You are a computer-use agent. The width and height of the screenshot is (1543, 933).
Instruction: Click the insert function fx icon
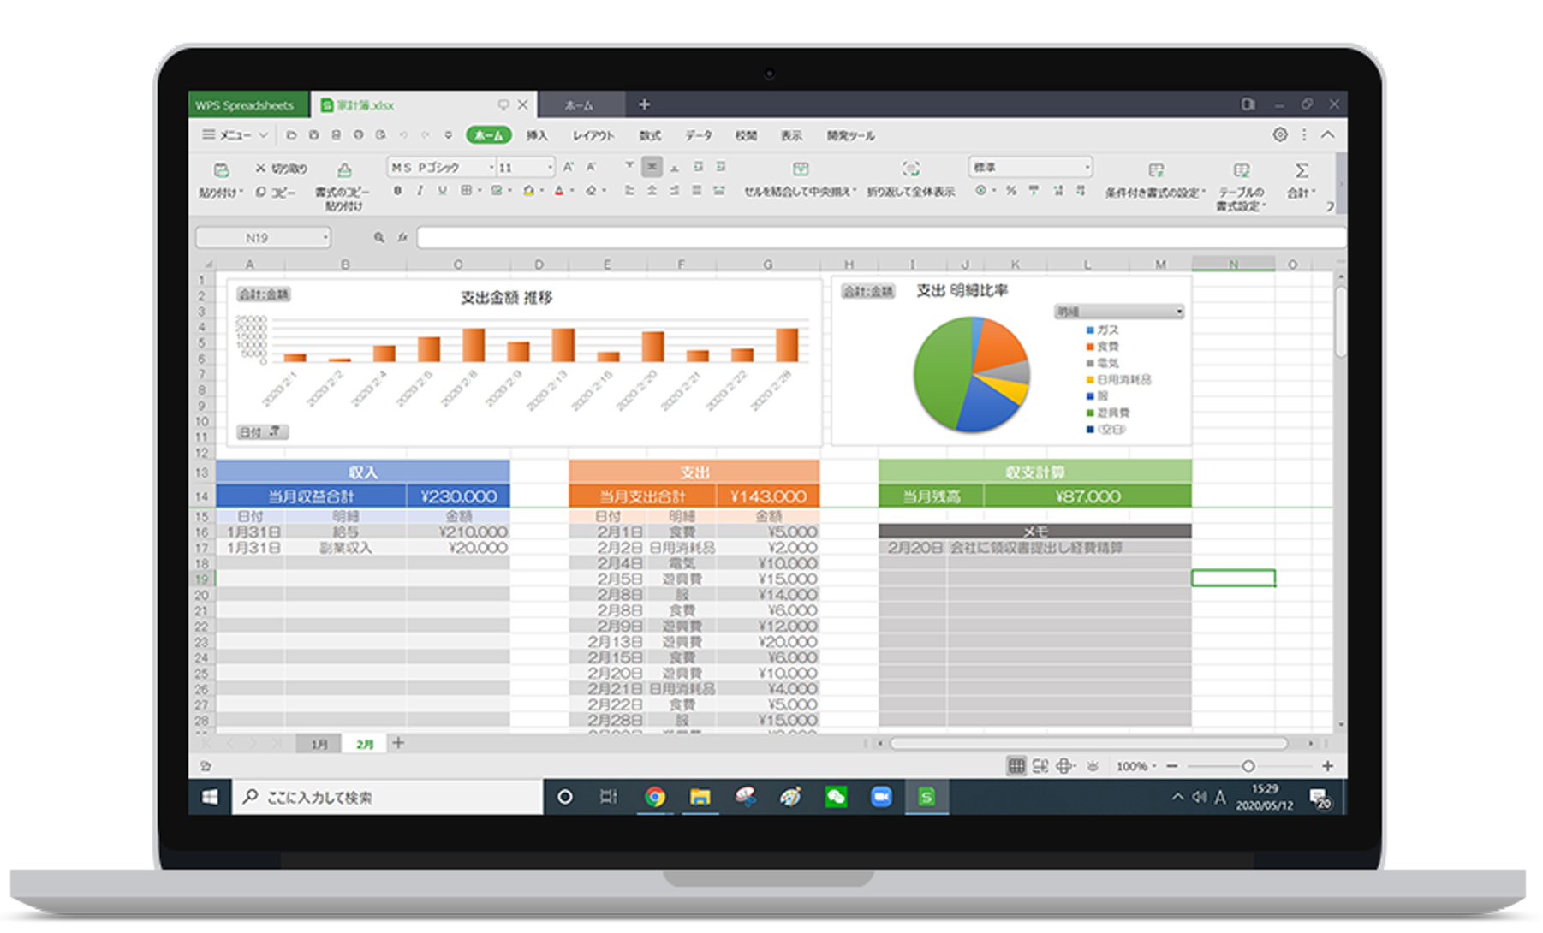[x=402, y=237]
